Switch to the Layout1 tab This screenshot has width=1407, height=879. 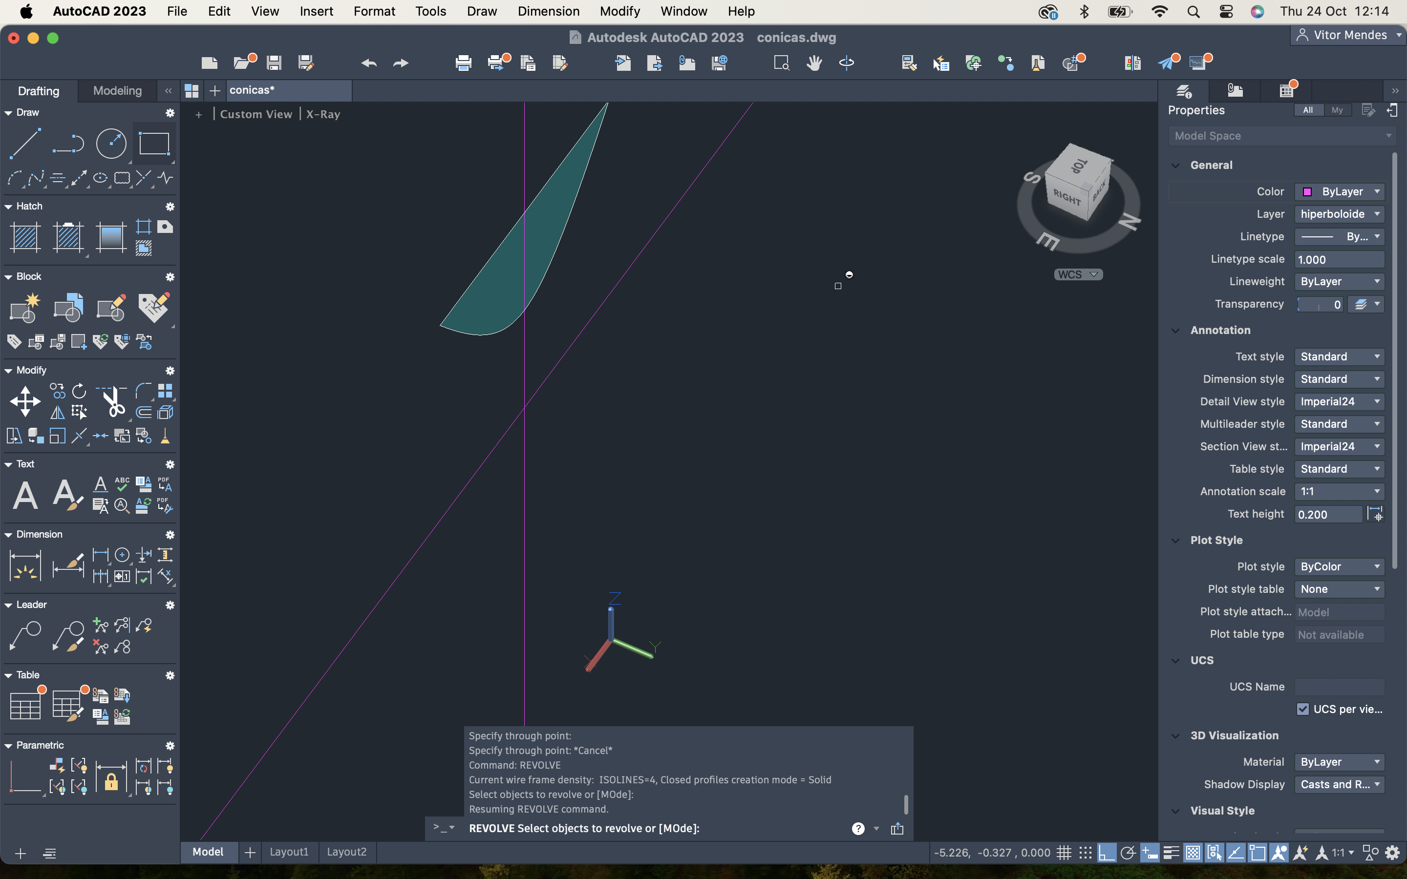[x=289, y=852]
